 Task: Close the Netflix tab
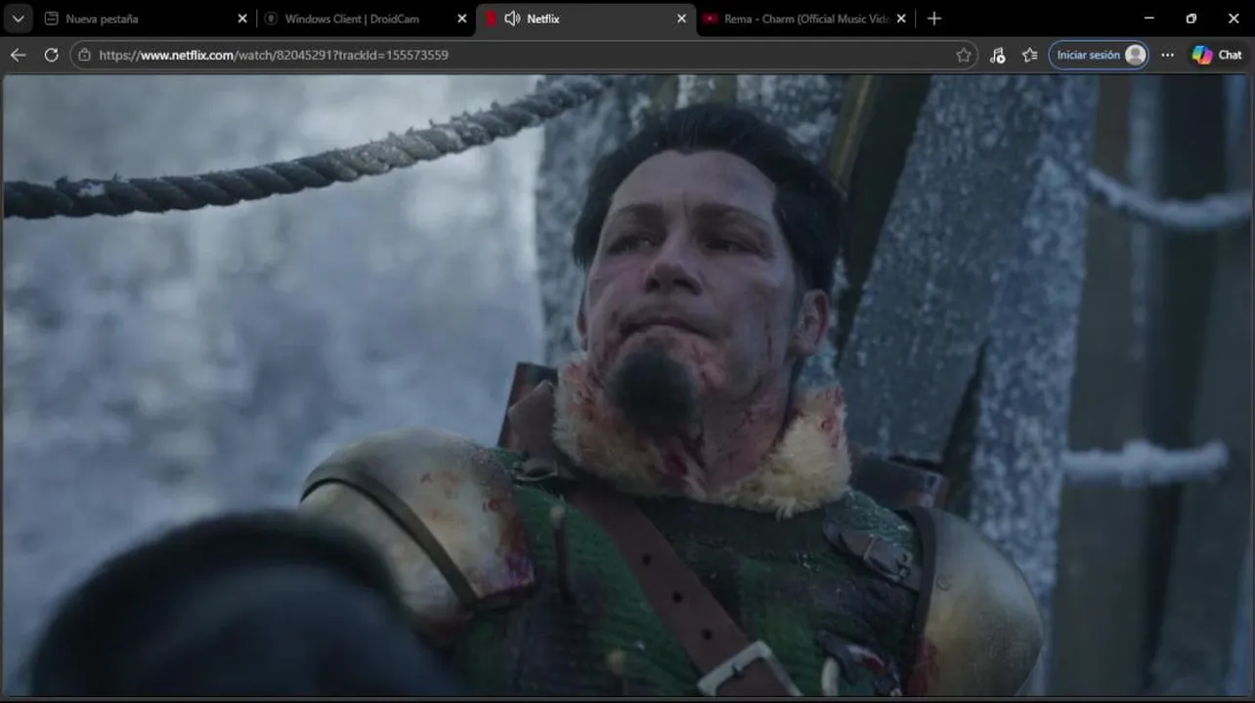tap(682, 19)
